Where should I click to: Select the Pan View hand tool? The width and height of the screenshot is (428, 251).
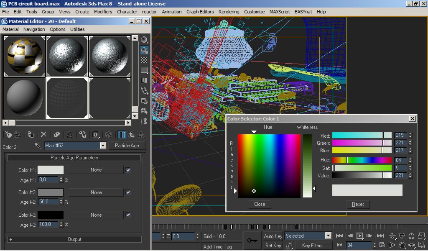tap(402, 246)
